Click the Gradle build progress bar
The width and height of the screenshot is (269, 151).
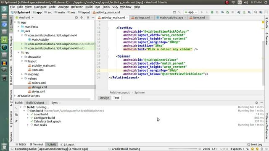tap(183, 149)
